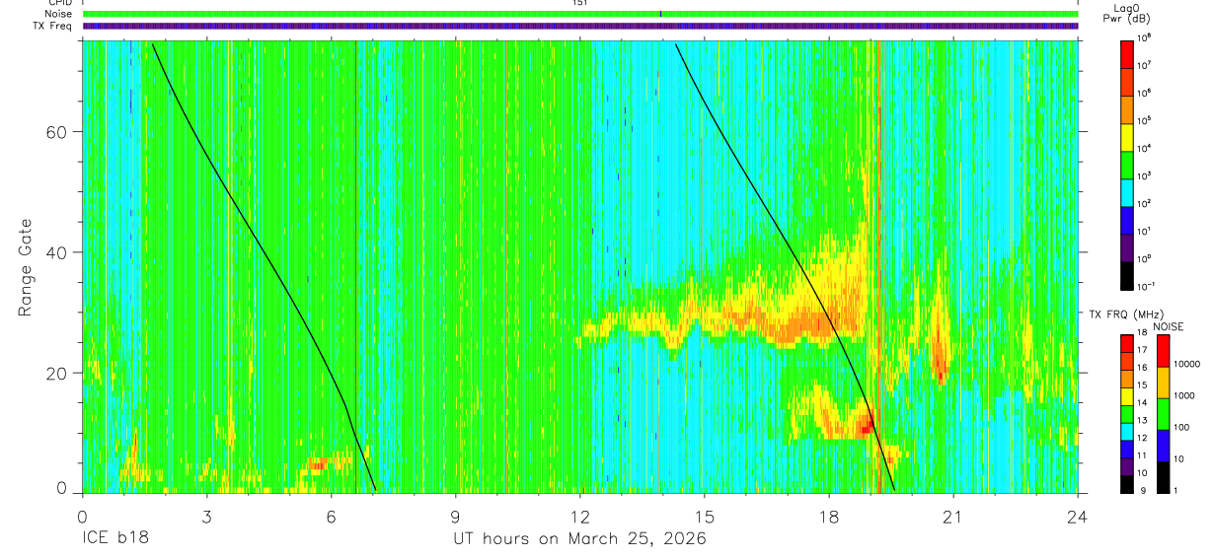1212x559 pixels.
Task: Click the 'ICE b18' radar label
Action: pyautogui.click(x=116, y=539)
